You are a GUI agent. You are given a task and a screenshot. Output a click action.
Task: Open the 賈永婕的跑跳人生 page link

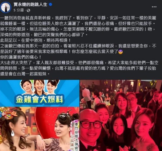pos(30,5)
